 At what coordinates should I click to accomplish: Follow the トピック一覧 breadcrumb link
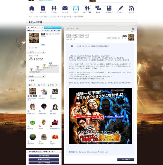pos(67,17)
